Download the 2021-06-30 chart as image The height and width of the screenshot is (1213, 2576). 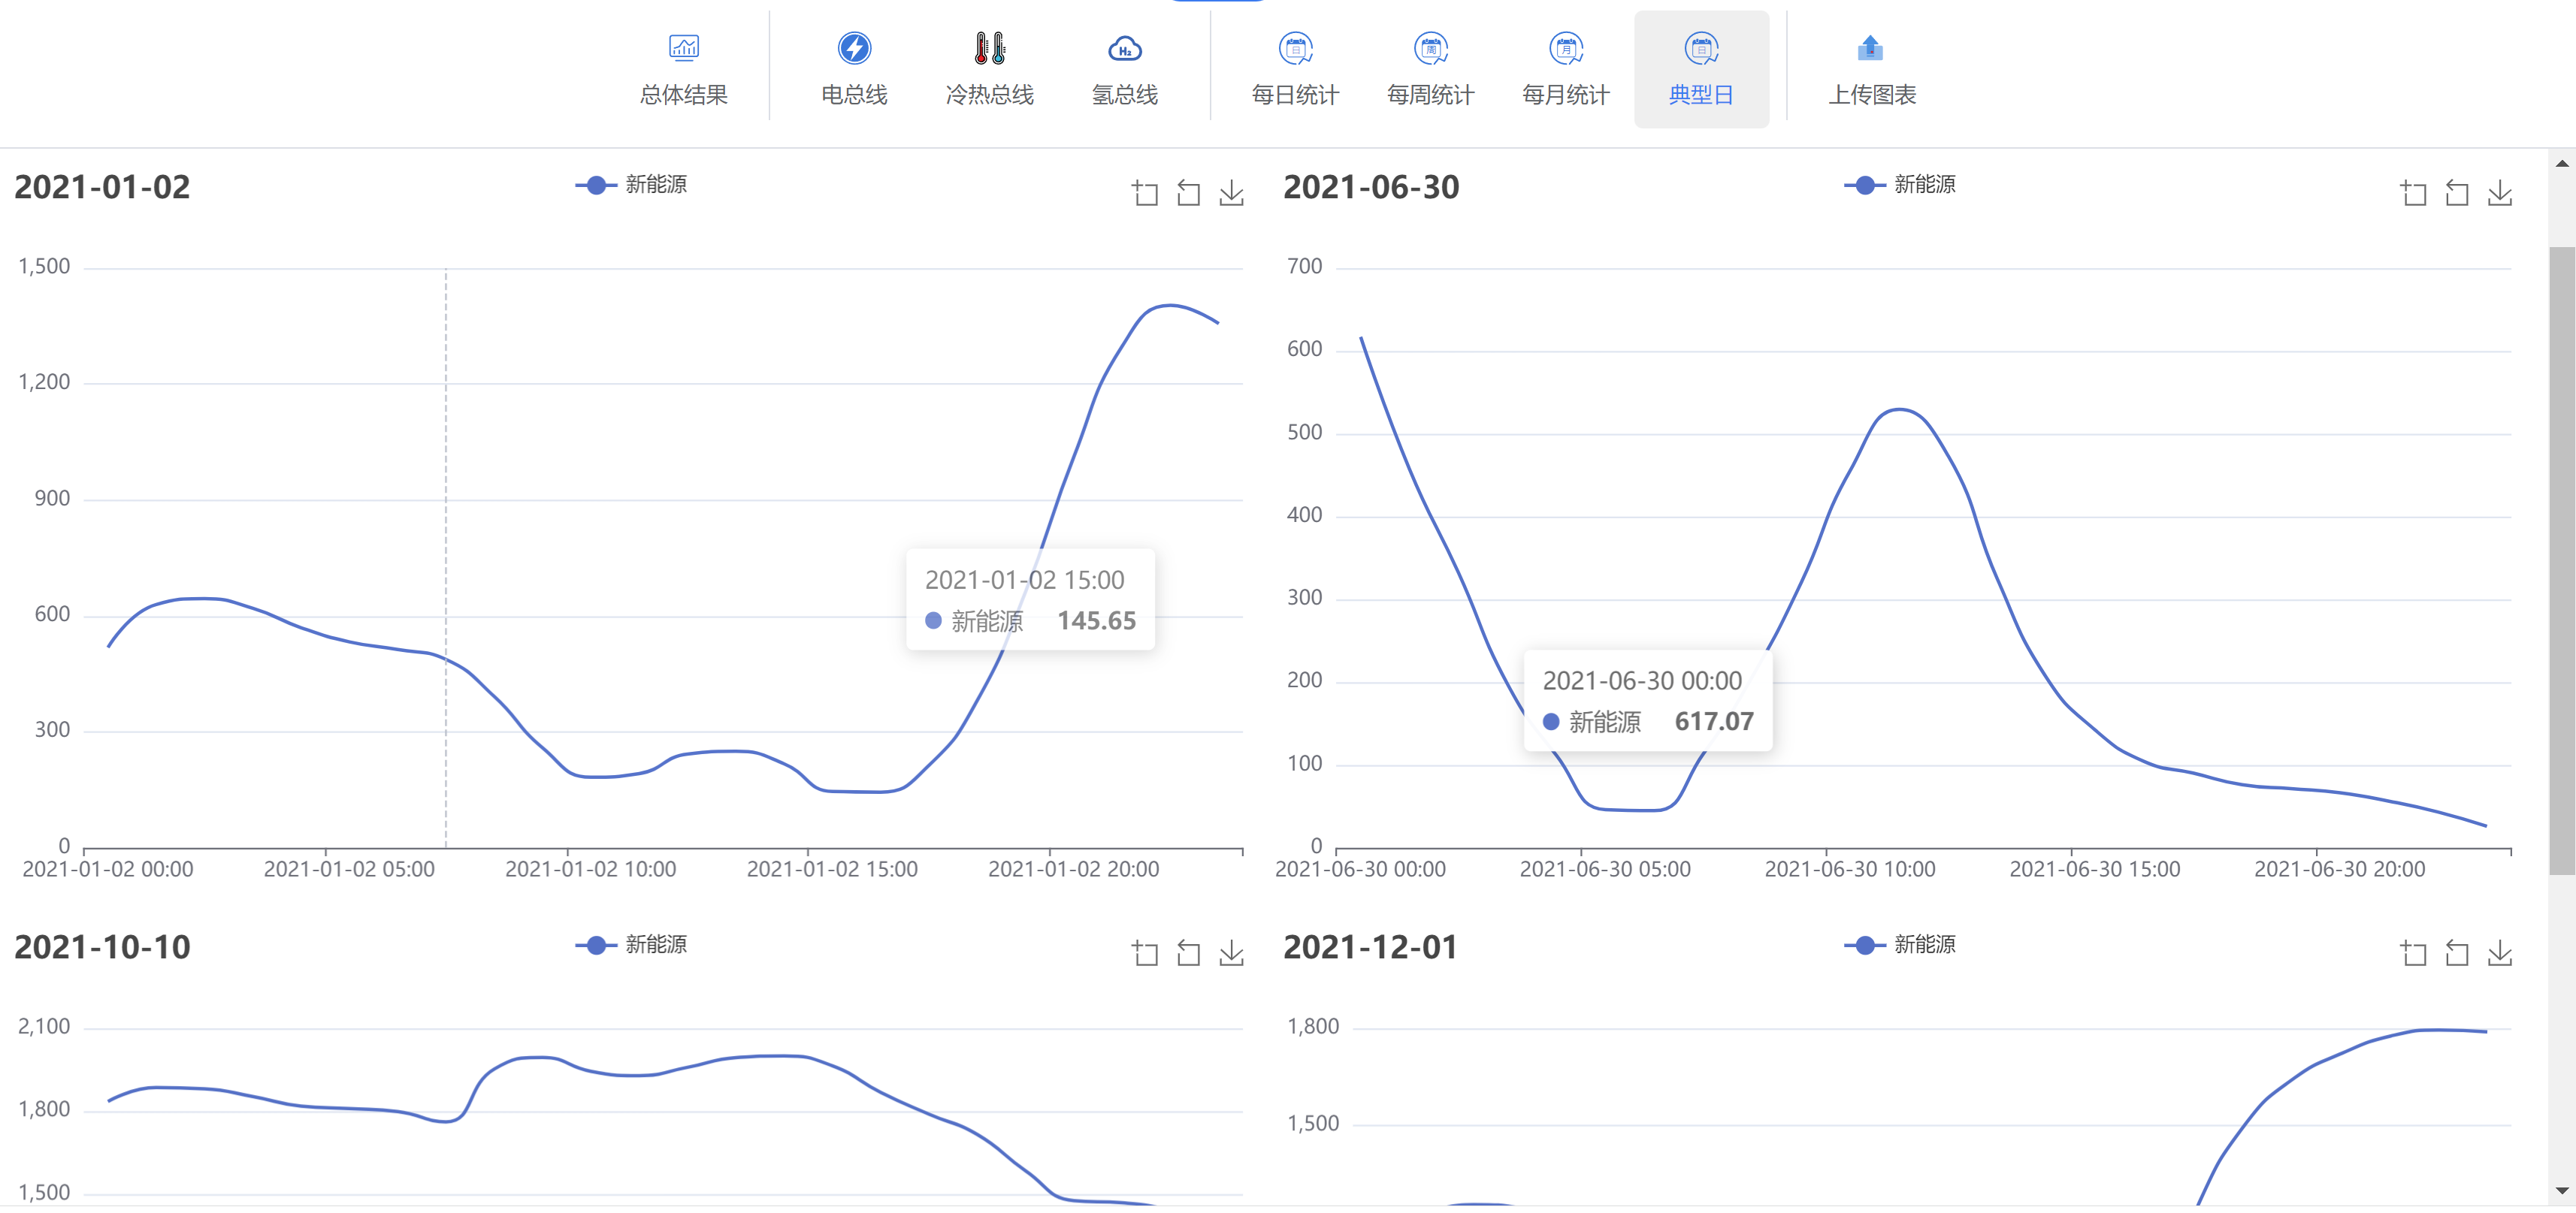(x=2499, y=193)
